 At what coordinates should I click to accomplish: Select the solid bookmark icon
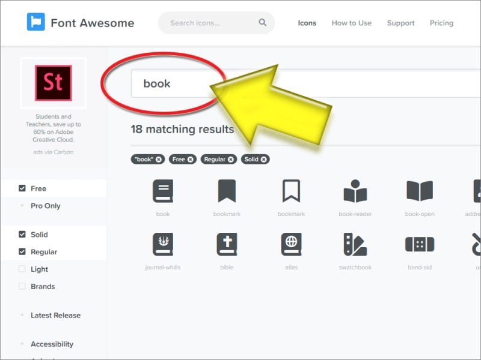click(227, 191)
